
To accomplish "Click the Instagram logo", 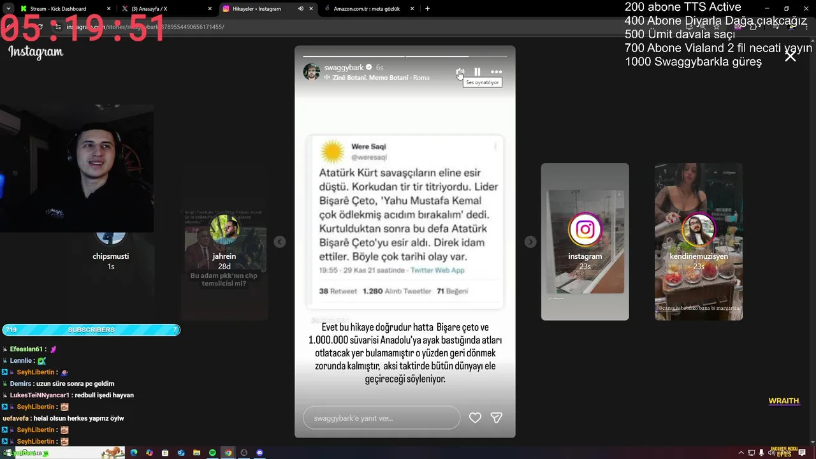I will click(x=36, y=52).
